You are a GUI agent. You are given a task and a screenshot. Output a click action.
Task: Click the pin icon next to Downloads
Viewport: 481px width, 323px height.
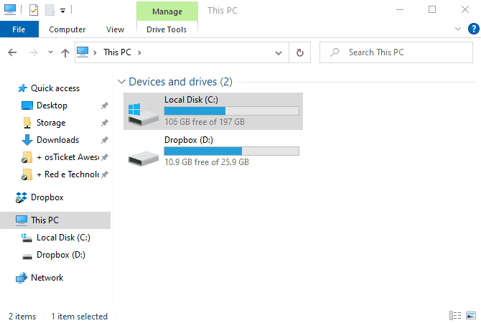click(105, 140)
